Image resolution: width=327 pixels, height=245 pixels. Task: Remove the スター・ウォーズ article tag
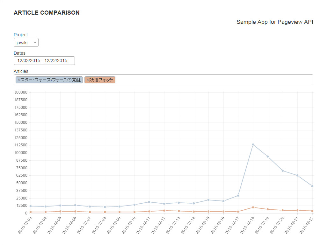tap(18, 80)
